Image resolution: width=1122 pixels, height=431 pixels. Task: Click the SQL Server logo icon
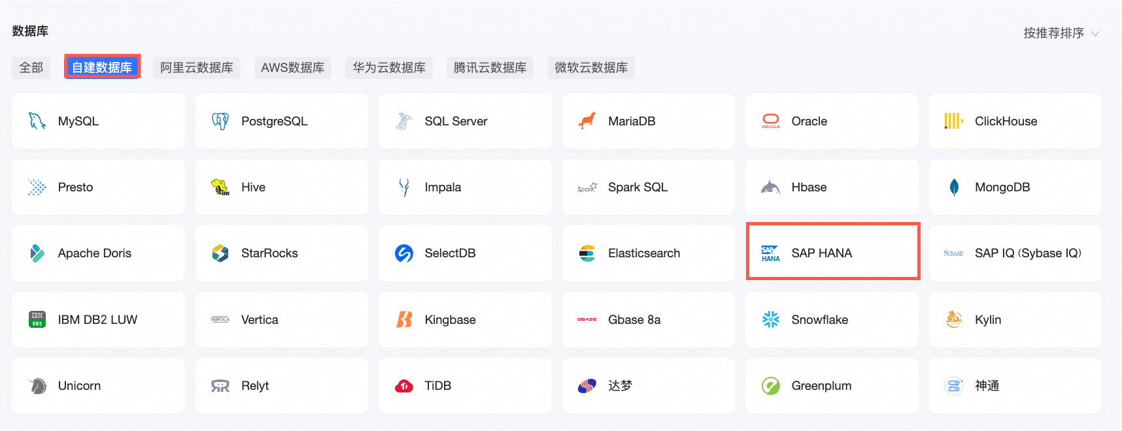pos(404,121)
